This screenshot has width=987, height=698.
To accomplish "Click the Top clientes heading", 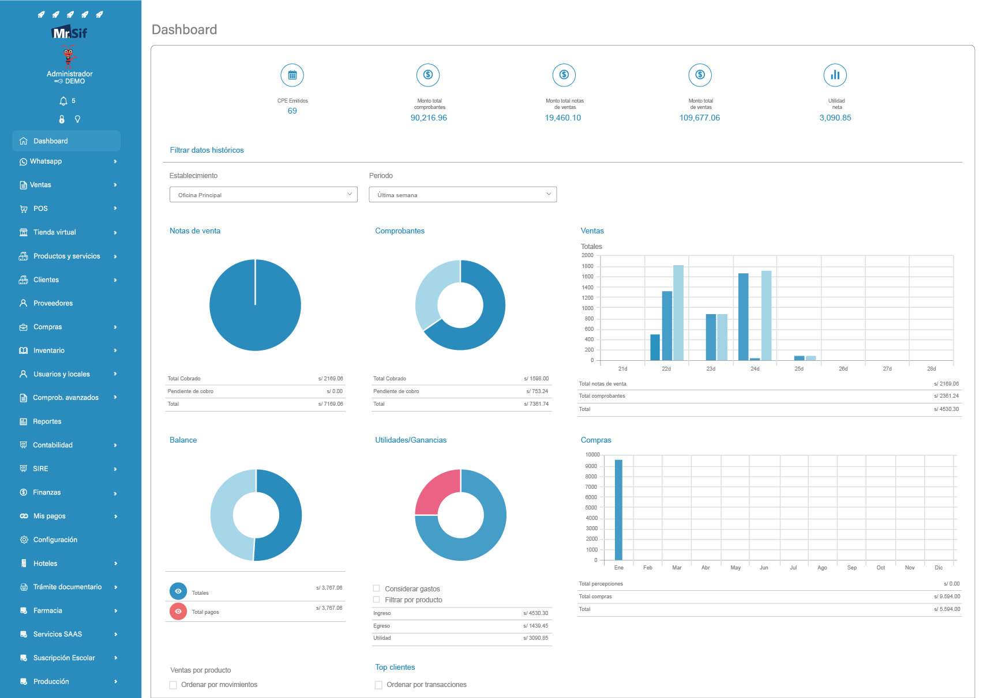I will point(395,667).
